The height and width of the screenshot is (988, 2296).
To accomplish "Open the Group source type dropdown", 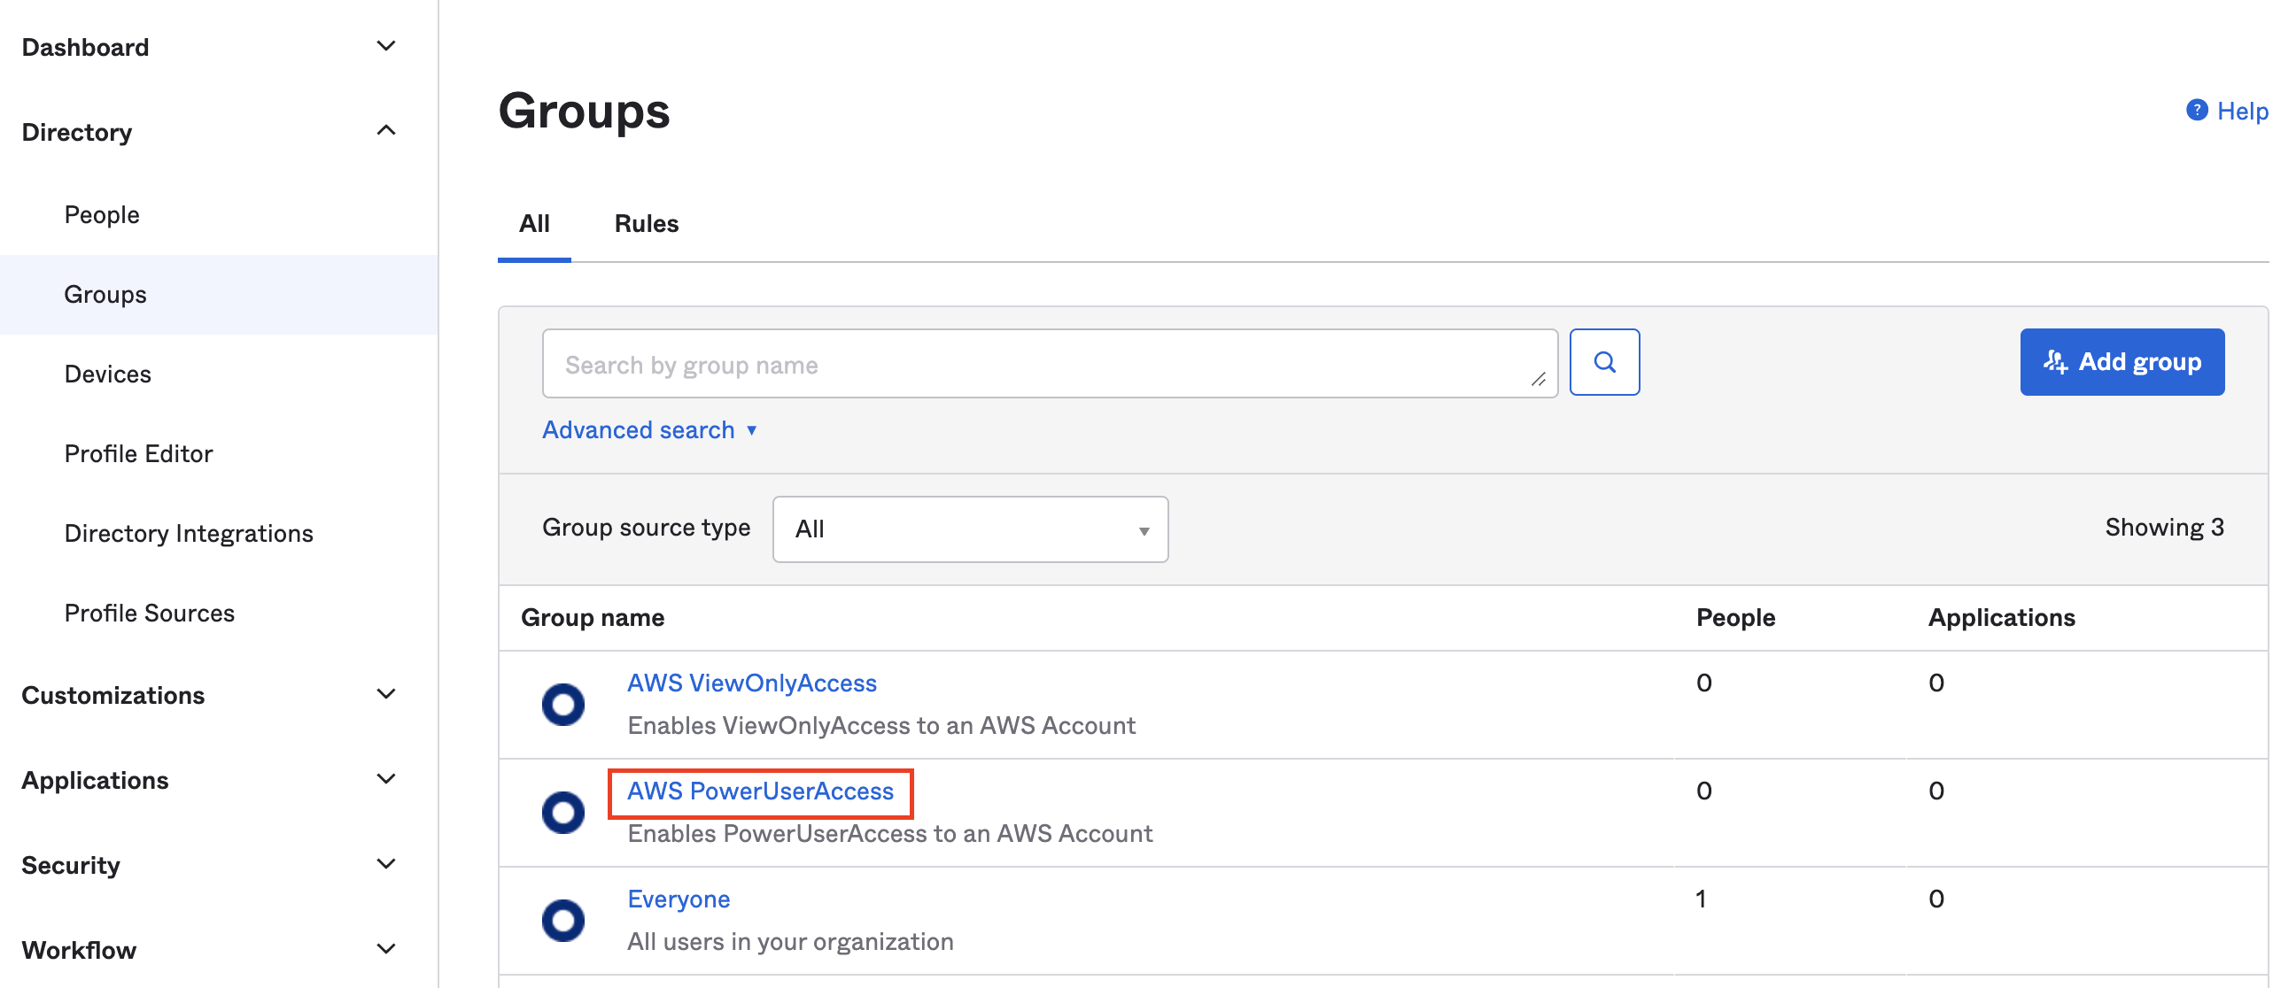I will coord(970,529).
